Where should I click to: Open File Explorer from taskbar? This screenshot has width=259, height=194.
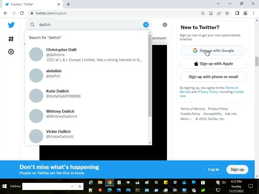100,182
